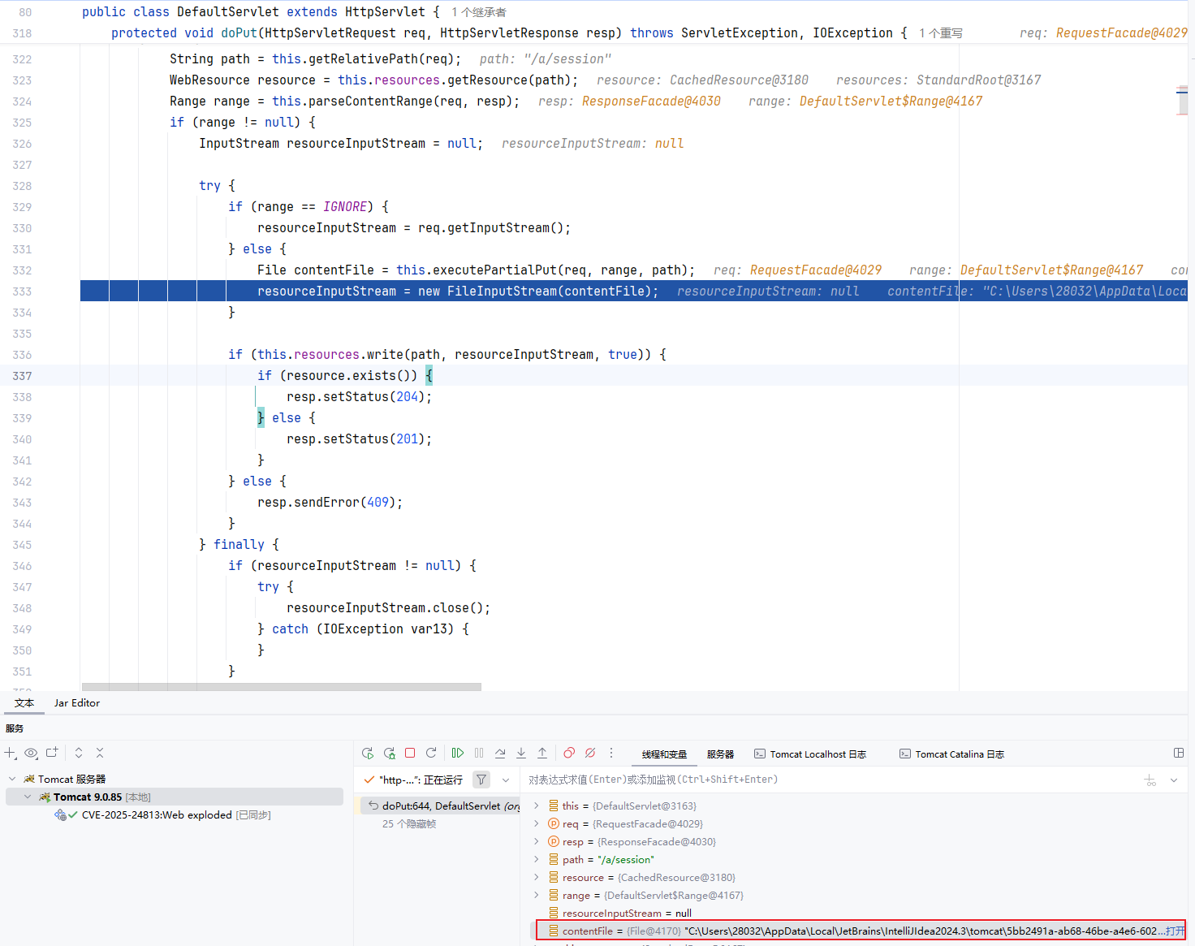The width and height of the screenshot is (1195, 946).
Task: Toggle mute breakpoints icon
Action: pyautogui.click(x=590, y=753)
